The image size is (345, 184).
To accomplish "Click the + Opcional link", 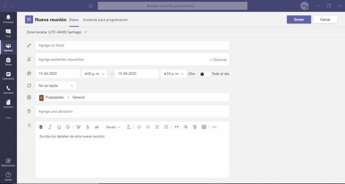I will (218, 60).
